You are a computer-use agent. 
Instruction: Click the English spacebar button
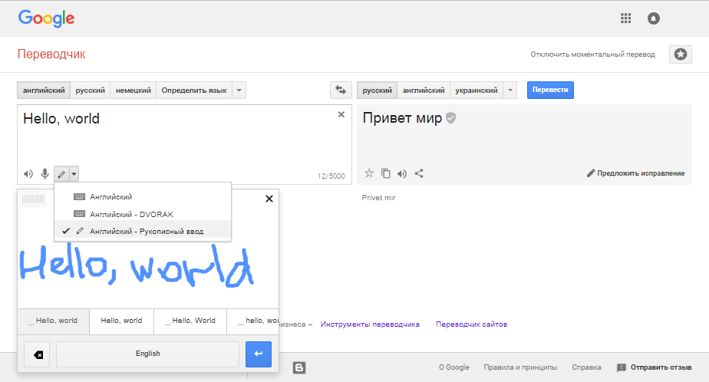point(148,354)
